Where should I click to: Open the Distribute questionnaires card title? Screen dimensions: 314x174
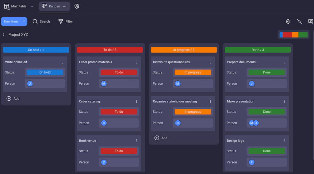pyautogui.click(x=171, y=62)
